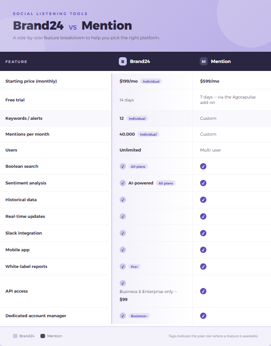Click 'Custom' in Keywords / alerts row
This screenshot has height=346, width=271.
(208, 118)
